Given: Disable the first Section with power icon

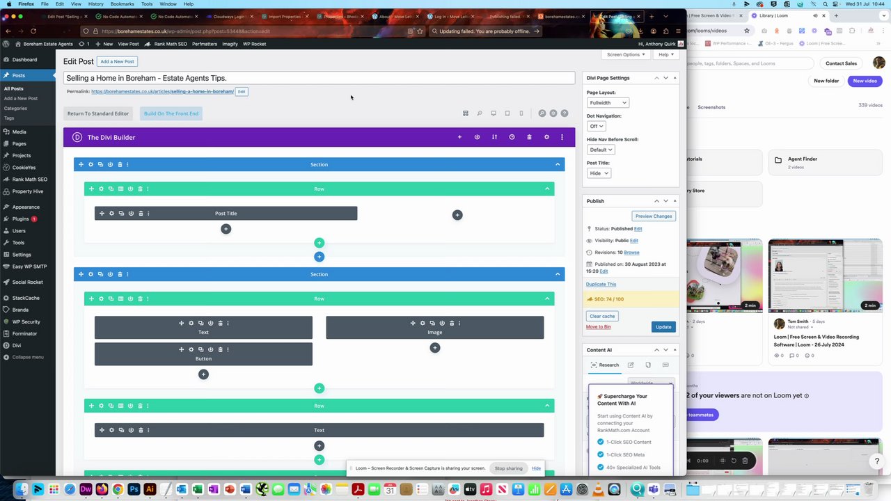Looking at the screenshot, I should (x=110, y=164).
